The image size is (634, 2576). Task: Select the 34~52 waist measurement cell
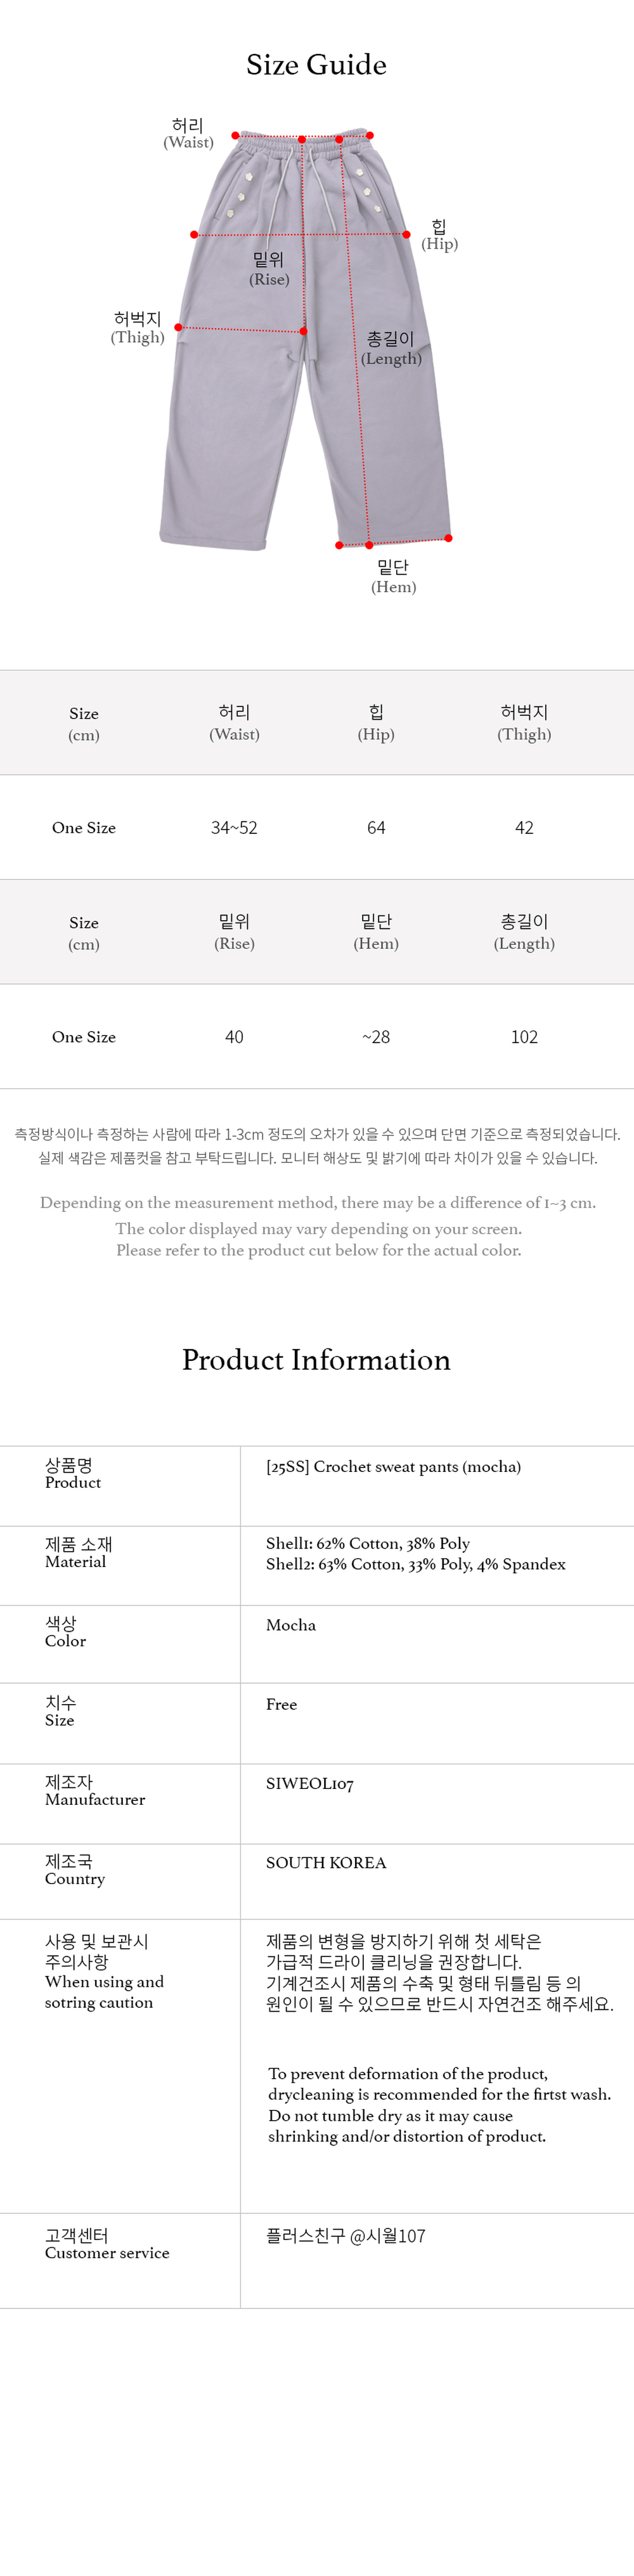tap(234, 828)
